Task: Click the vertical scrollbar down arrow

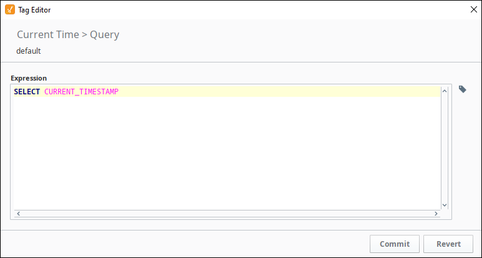Action: 445,205
